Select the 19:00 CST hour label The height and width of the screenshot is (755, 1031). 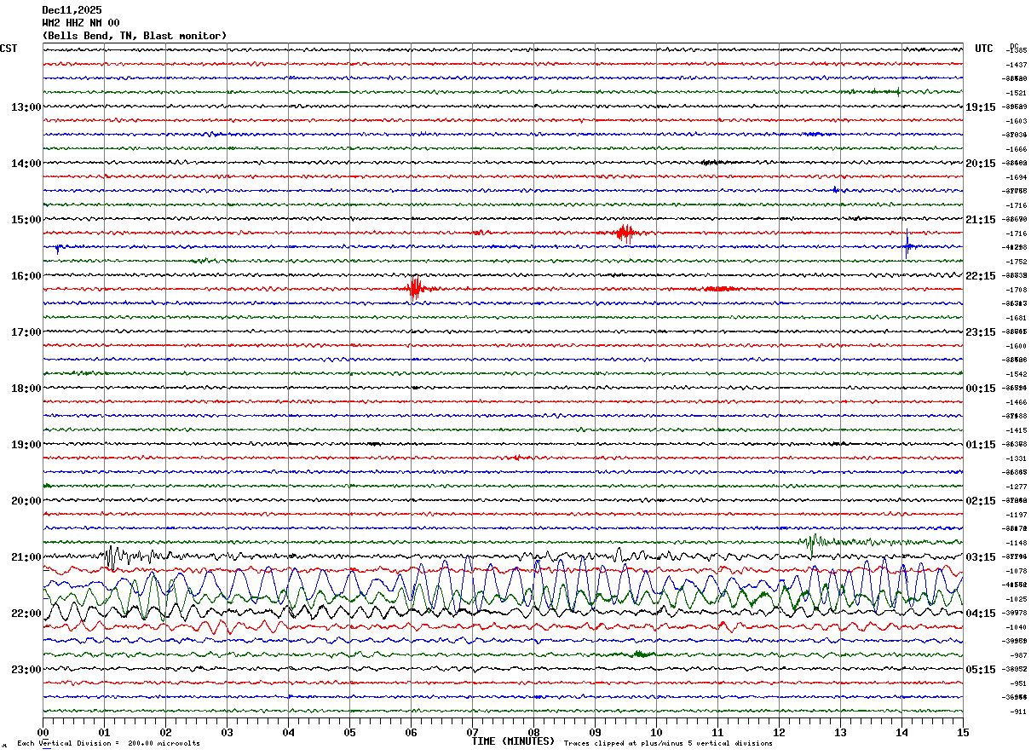tap(26, 445)
